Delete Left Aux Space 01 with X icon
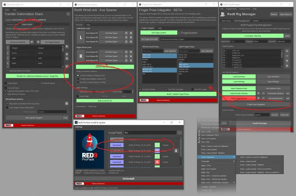 [x=131, y=33]
